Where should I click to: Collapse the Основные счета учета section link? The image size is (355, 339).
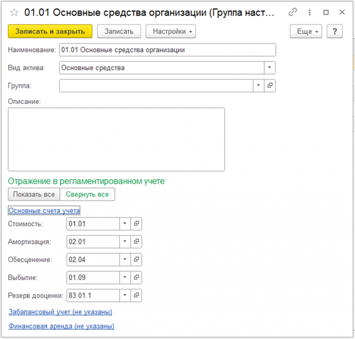44,211
